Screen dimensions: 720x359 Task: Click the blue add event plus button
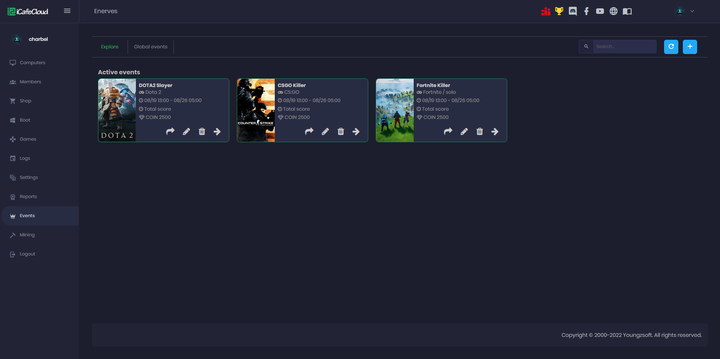coord(690,47)
